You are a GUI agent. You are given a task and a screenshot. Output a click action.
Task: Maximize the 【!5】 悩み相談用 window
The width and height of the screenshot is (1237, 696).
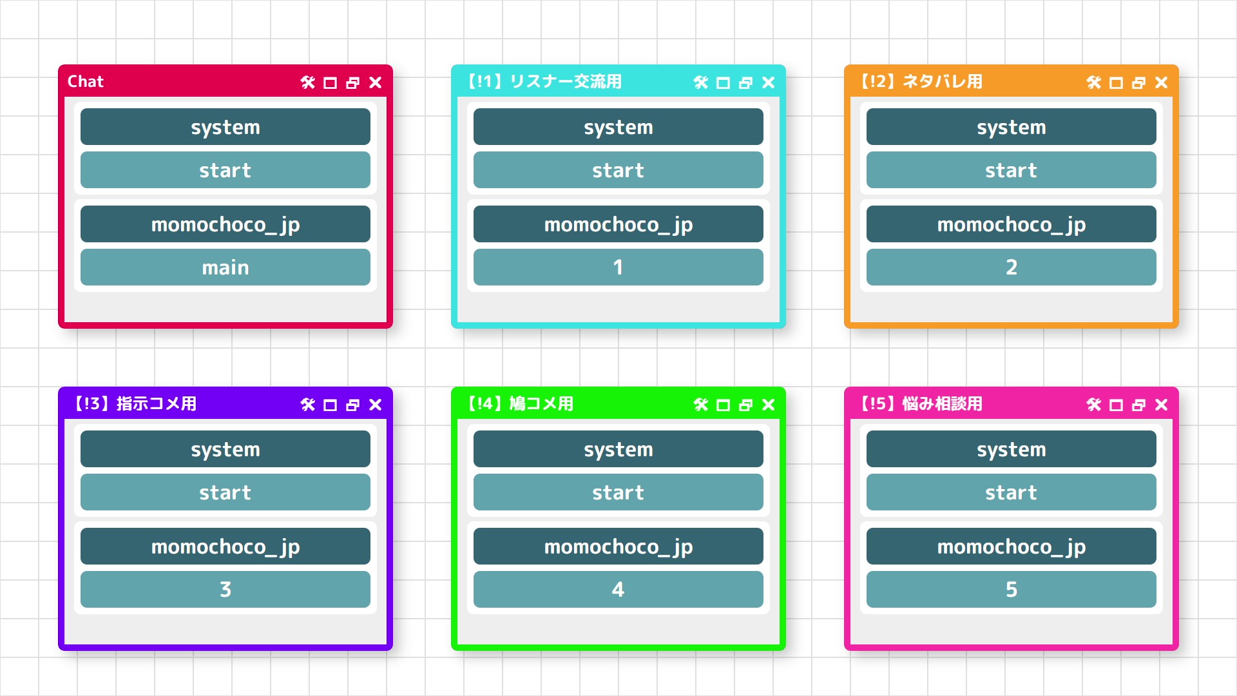1117,405
